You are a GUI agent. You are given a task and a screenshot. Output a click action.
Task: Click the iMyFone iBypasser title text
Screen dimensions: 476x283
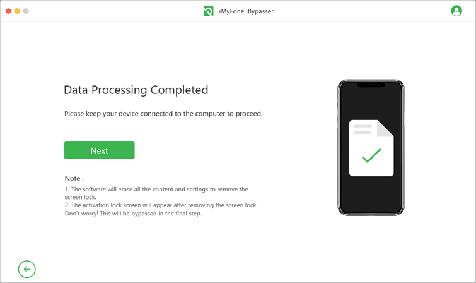pos(247,11)
